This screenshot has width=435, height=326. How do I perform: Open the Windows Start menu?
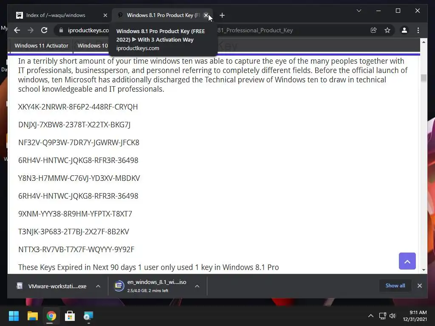click(14, 316)
